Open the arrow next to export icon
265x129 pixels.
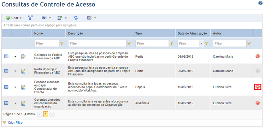pyautogui.click(x=66, y=18)
